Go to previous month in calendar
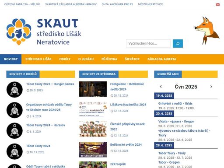 (x=161, y=87)
